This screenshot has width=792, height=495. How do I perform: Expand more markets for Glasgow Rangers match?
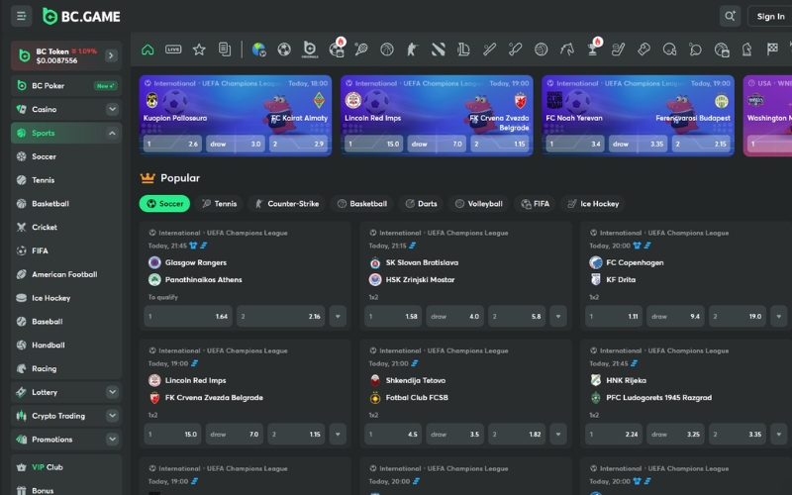pyautogui.click(x=338, y=316)
